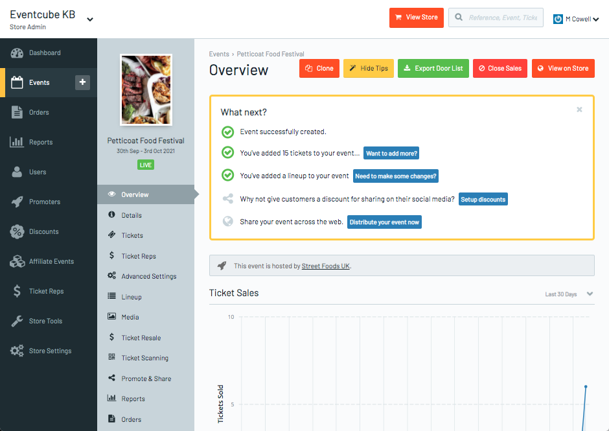Open Advanced Settings for the event
This screenshot has height=431, width=609.
pyautogui.click(x=150, y=276)
